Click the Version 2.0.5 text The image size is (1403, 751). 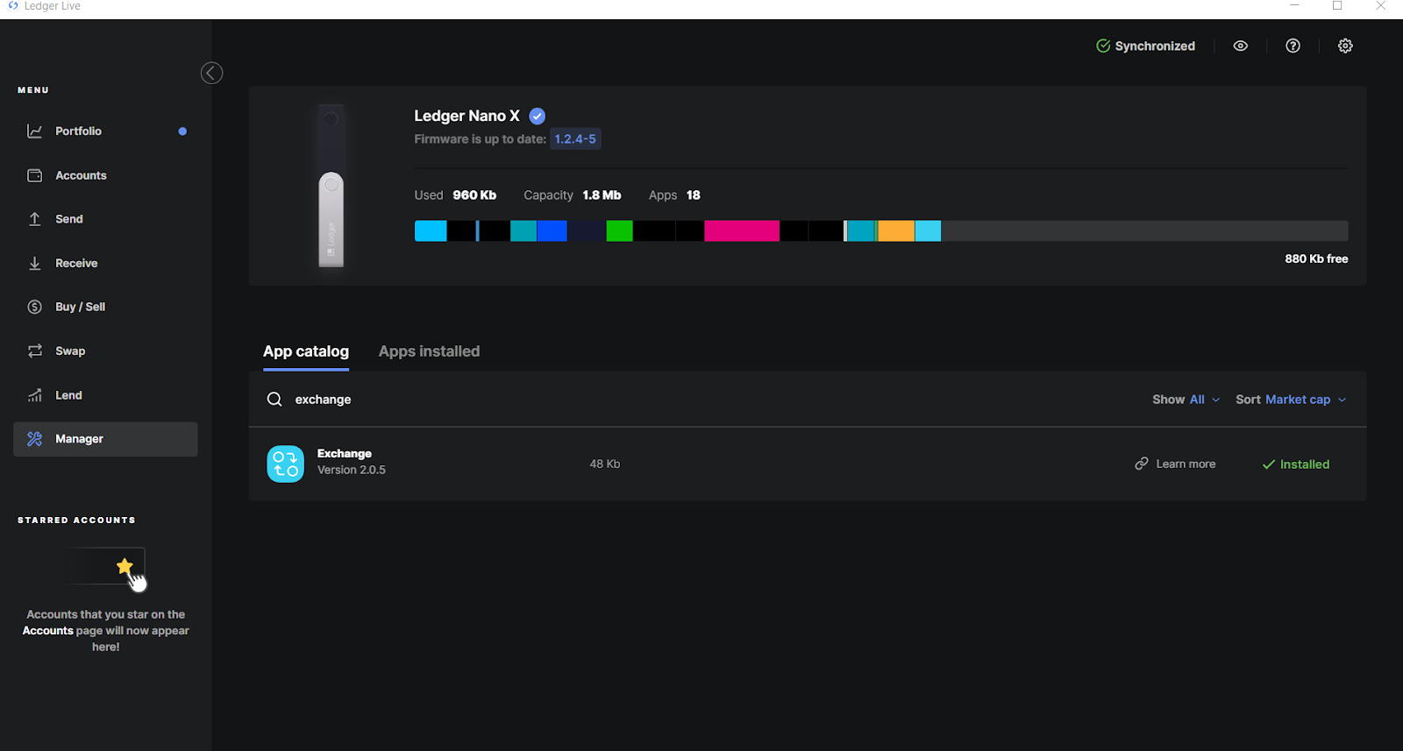[351, 470]
